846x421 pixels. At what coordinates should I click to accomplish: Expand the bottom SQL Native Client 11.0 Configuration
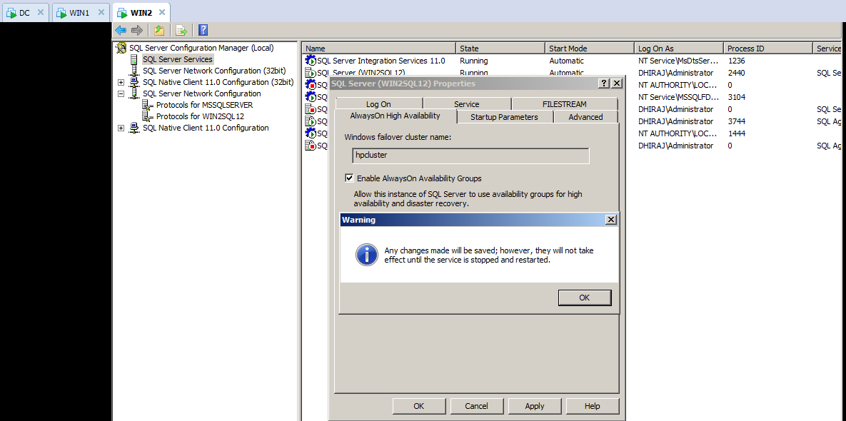(x=121, y=127)
